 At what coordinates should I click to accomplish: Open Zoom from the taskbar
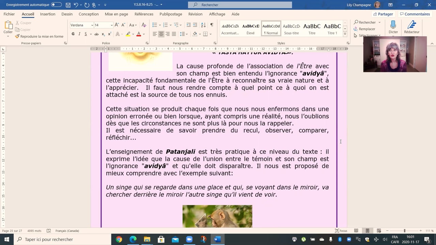(189, 239)
